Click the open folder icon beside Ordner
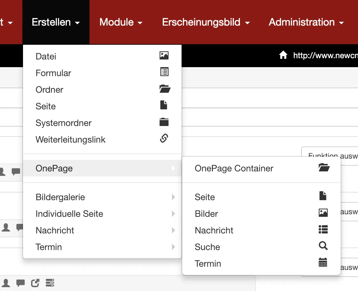Image resolution: width=358 pixels, height=291 pixels. 165,89
